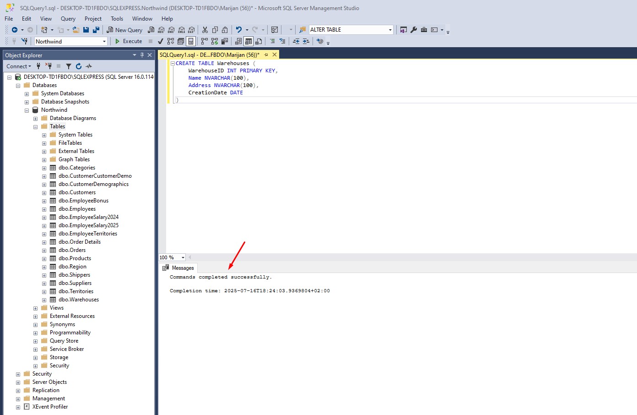Image resolution: width=637 pixels, height=415 pixels.
Task: Save the query with the single floppy icon
Action: (x=86, y=30)
